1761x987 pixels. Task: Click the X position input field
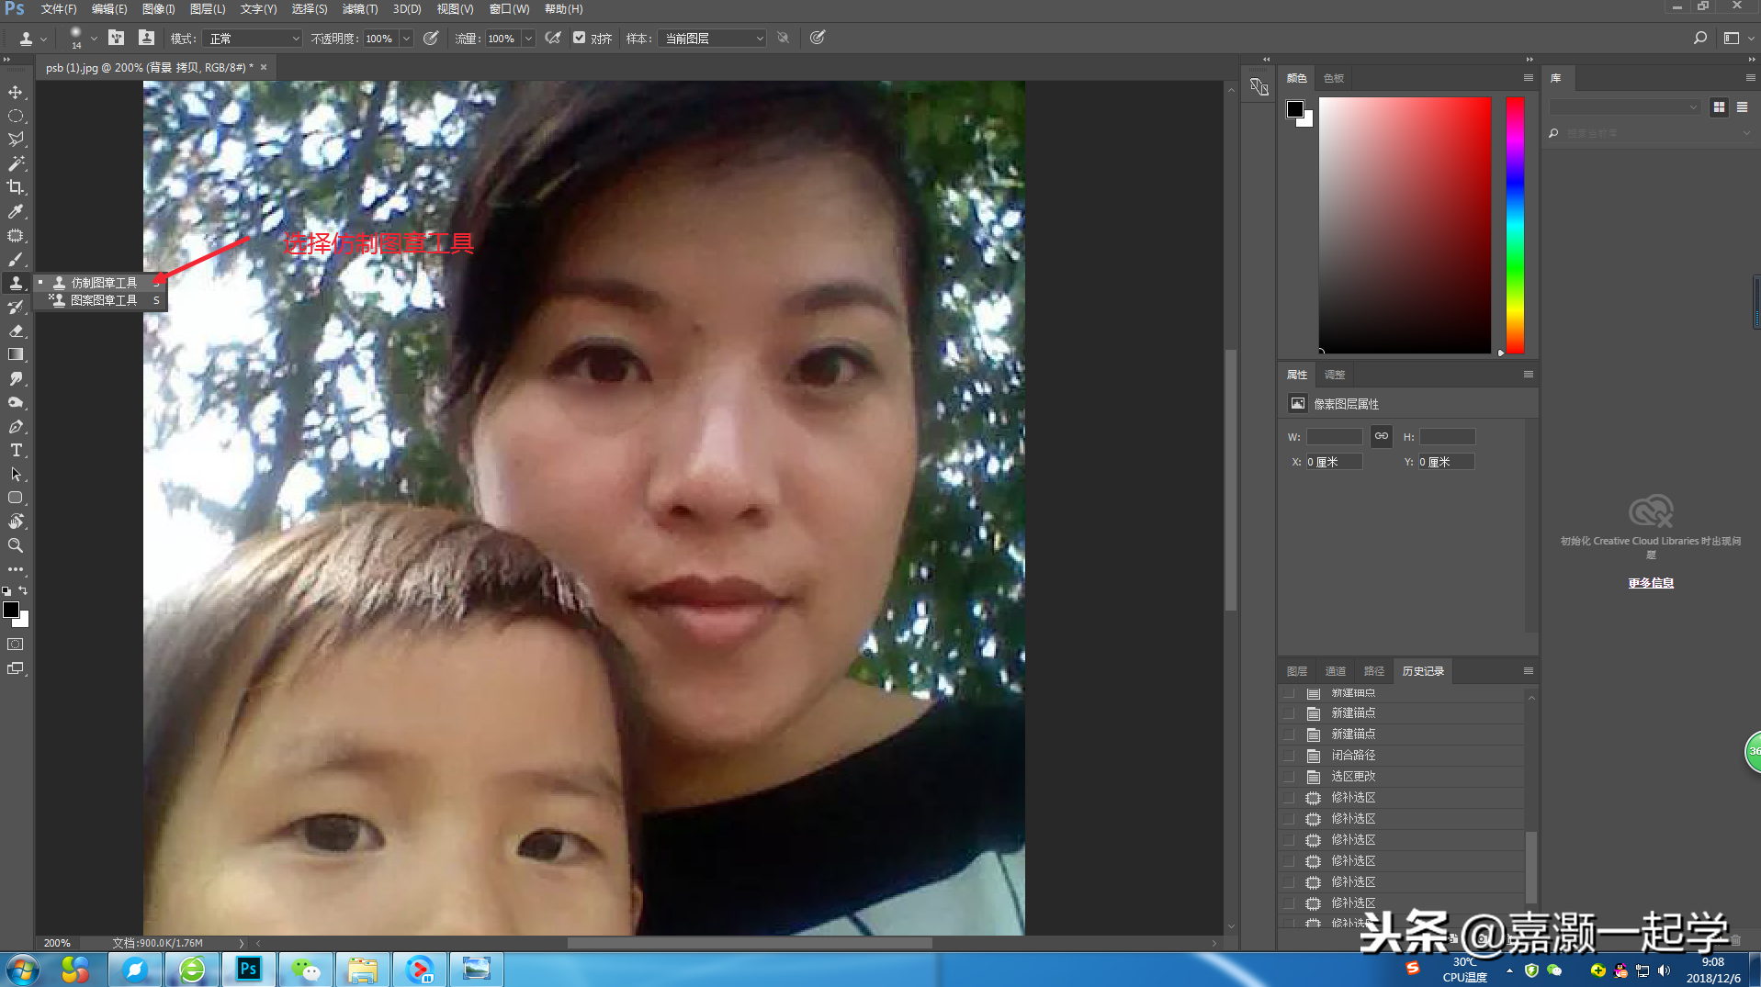click(x=1334, y=462)
